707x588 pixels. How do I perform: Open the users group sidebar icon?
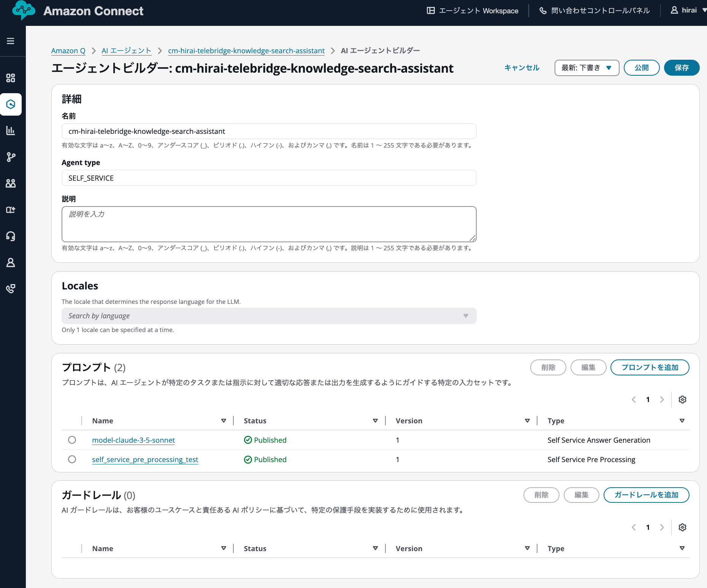pyautogui.click(x=11, y=183)
